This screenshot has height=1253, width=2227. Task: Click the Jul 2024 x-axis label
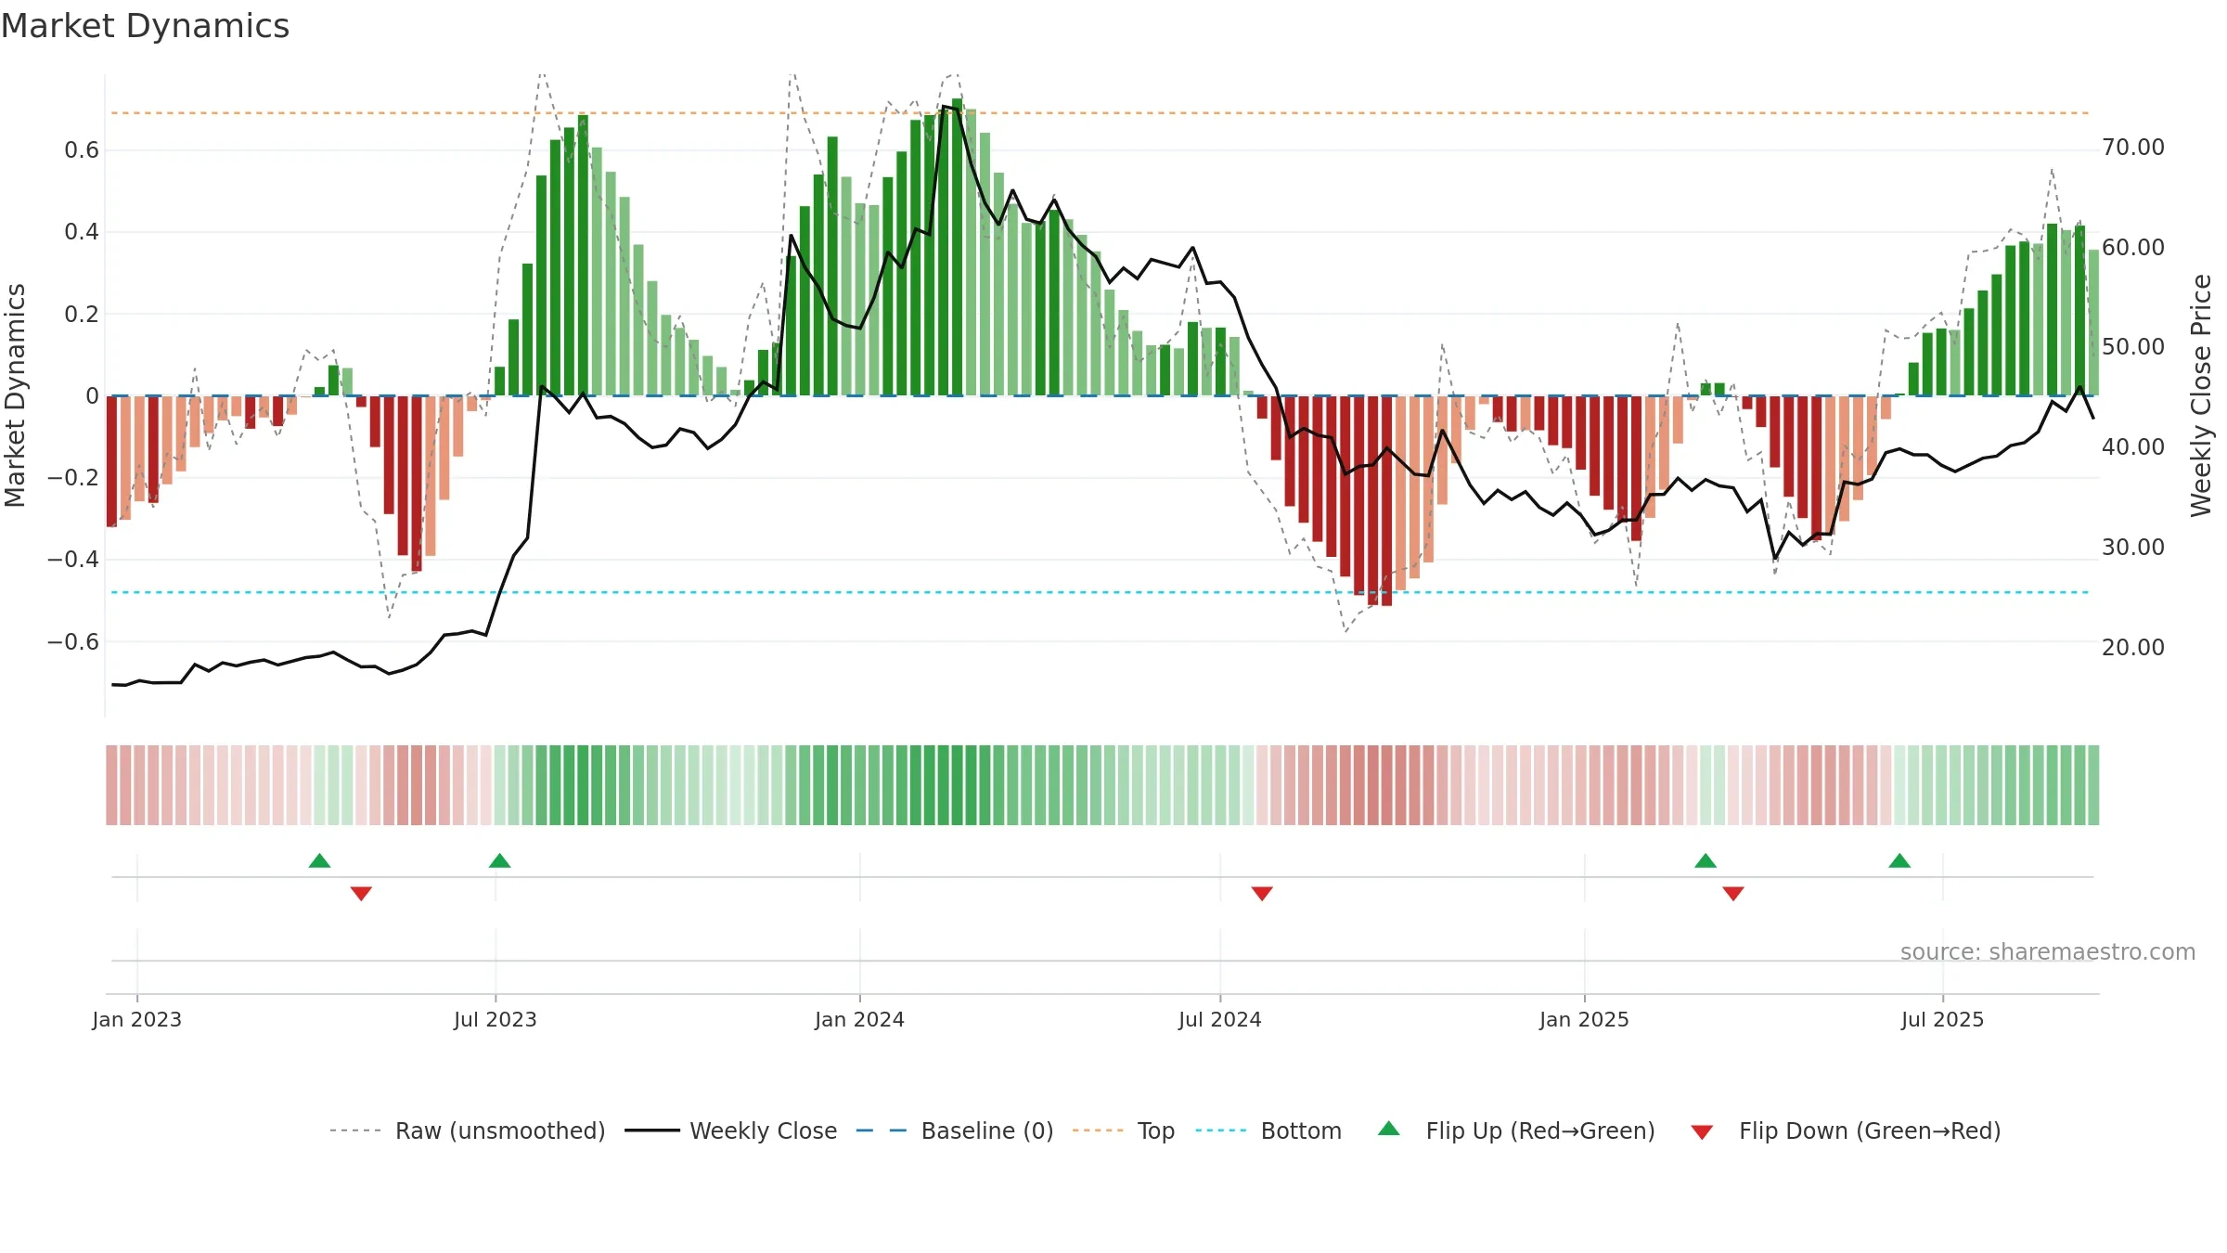point(1220,1019)
